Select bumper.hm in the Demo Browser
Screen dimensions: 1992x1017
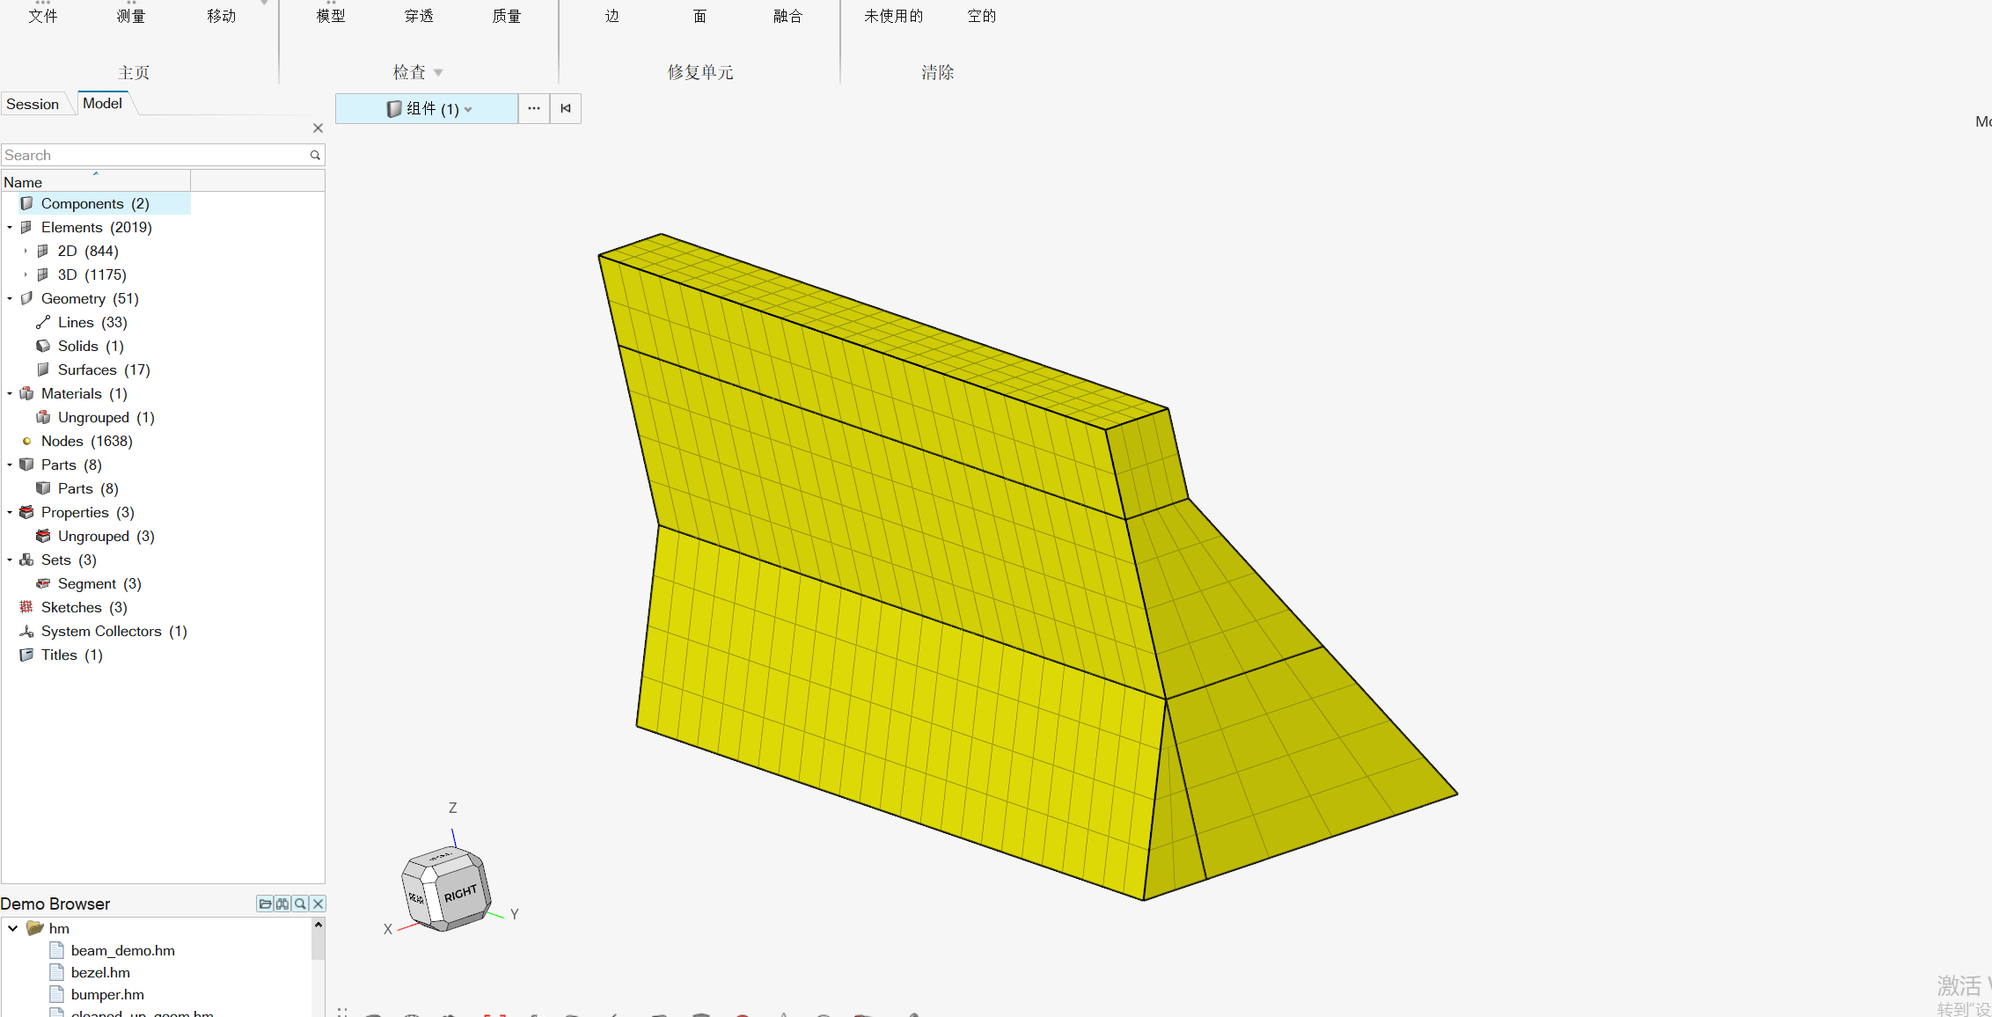click(x=107, y=994)
